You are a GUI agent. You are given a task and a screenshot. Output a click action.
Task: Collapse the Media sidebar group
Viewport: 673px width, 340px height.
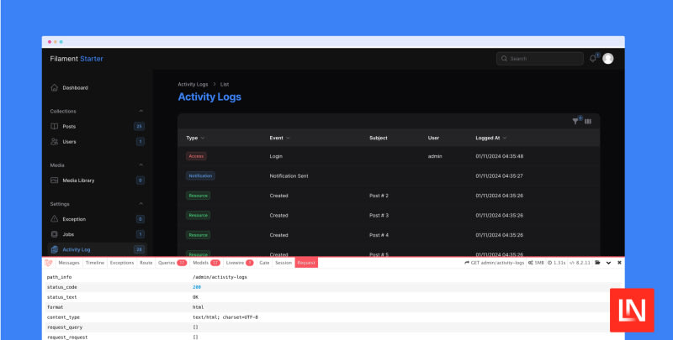pos(140,165)
